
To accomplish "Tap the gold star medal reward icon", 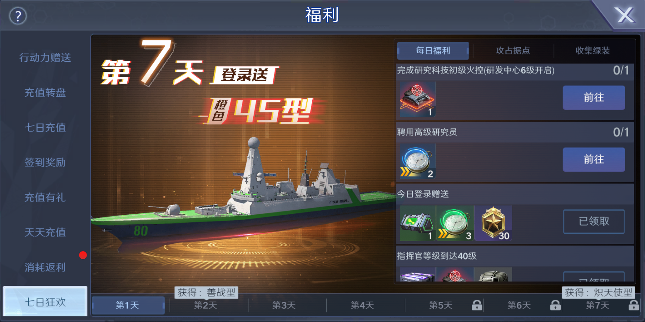I will (x=493, y=223).
